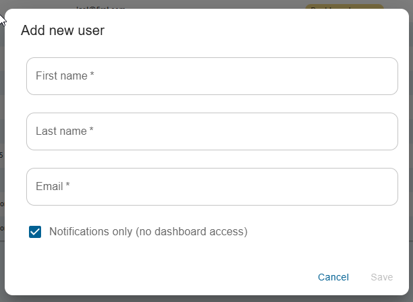
Task: Uncheck the Notifications only checkbox
Action: (x=35, y=232)
